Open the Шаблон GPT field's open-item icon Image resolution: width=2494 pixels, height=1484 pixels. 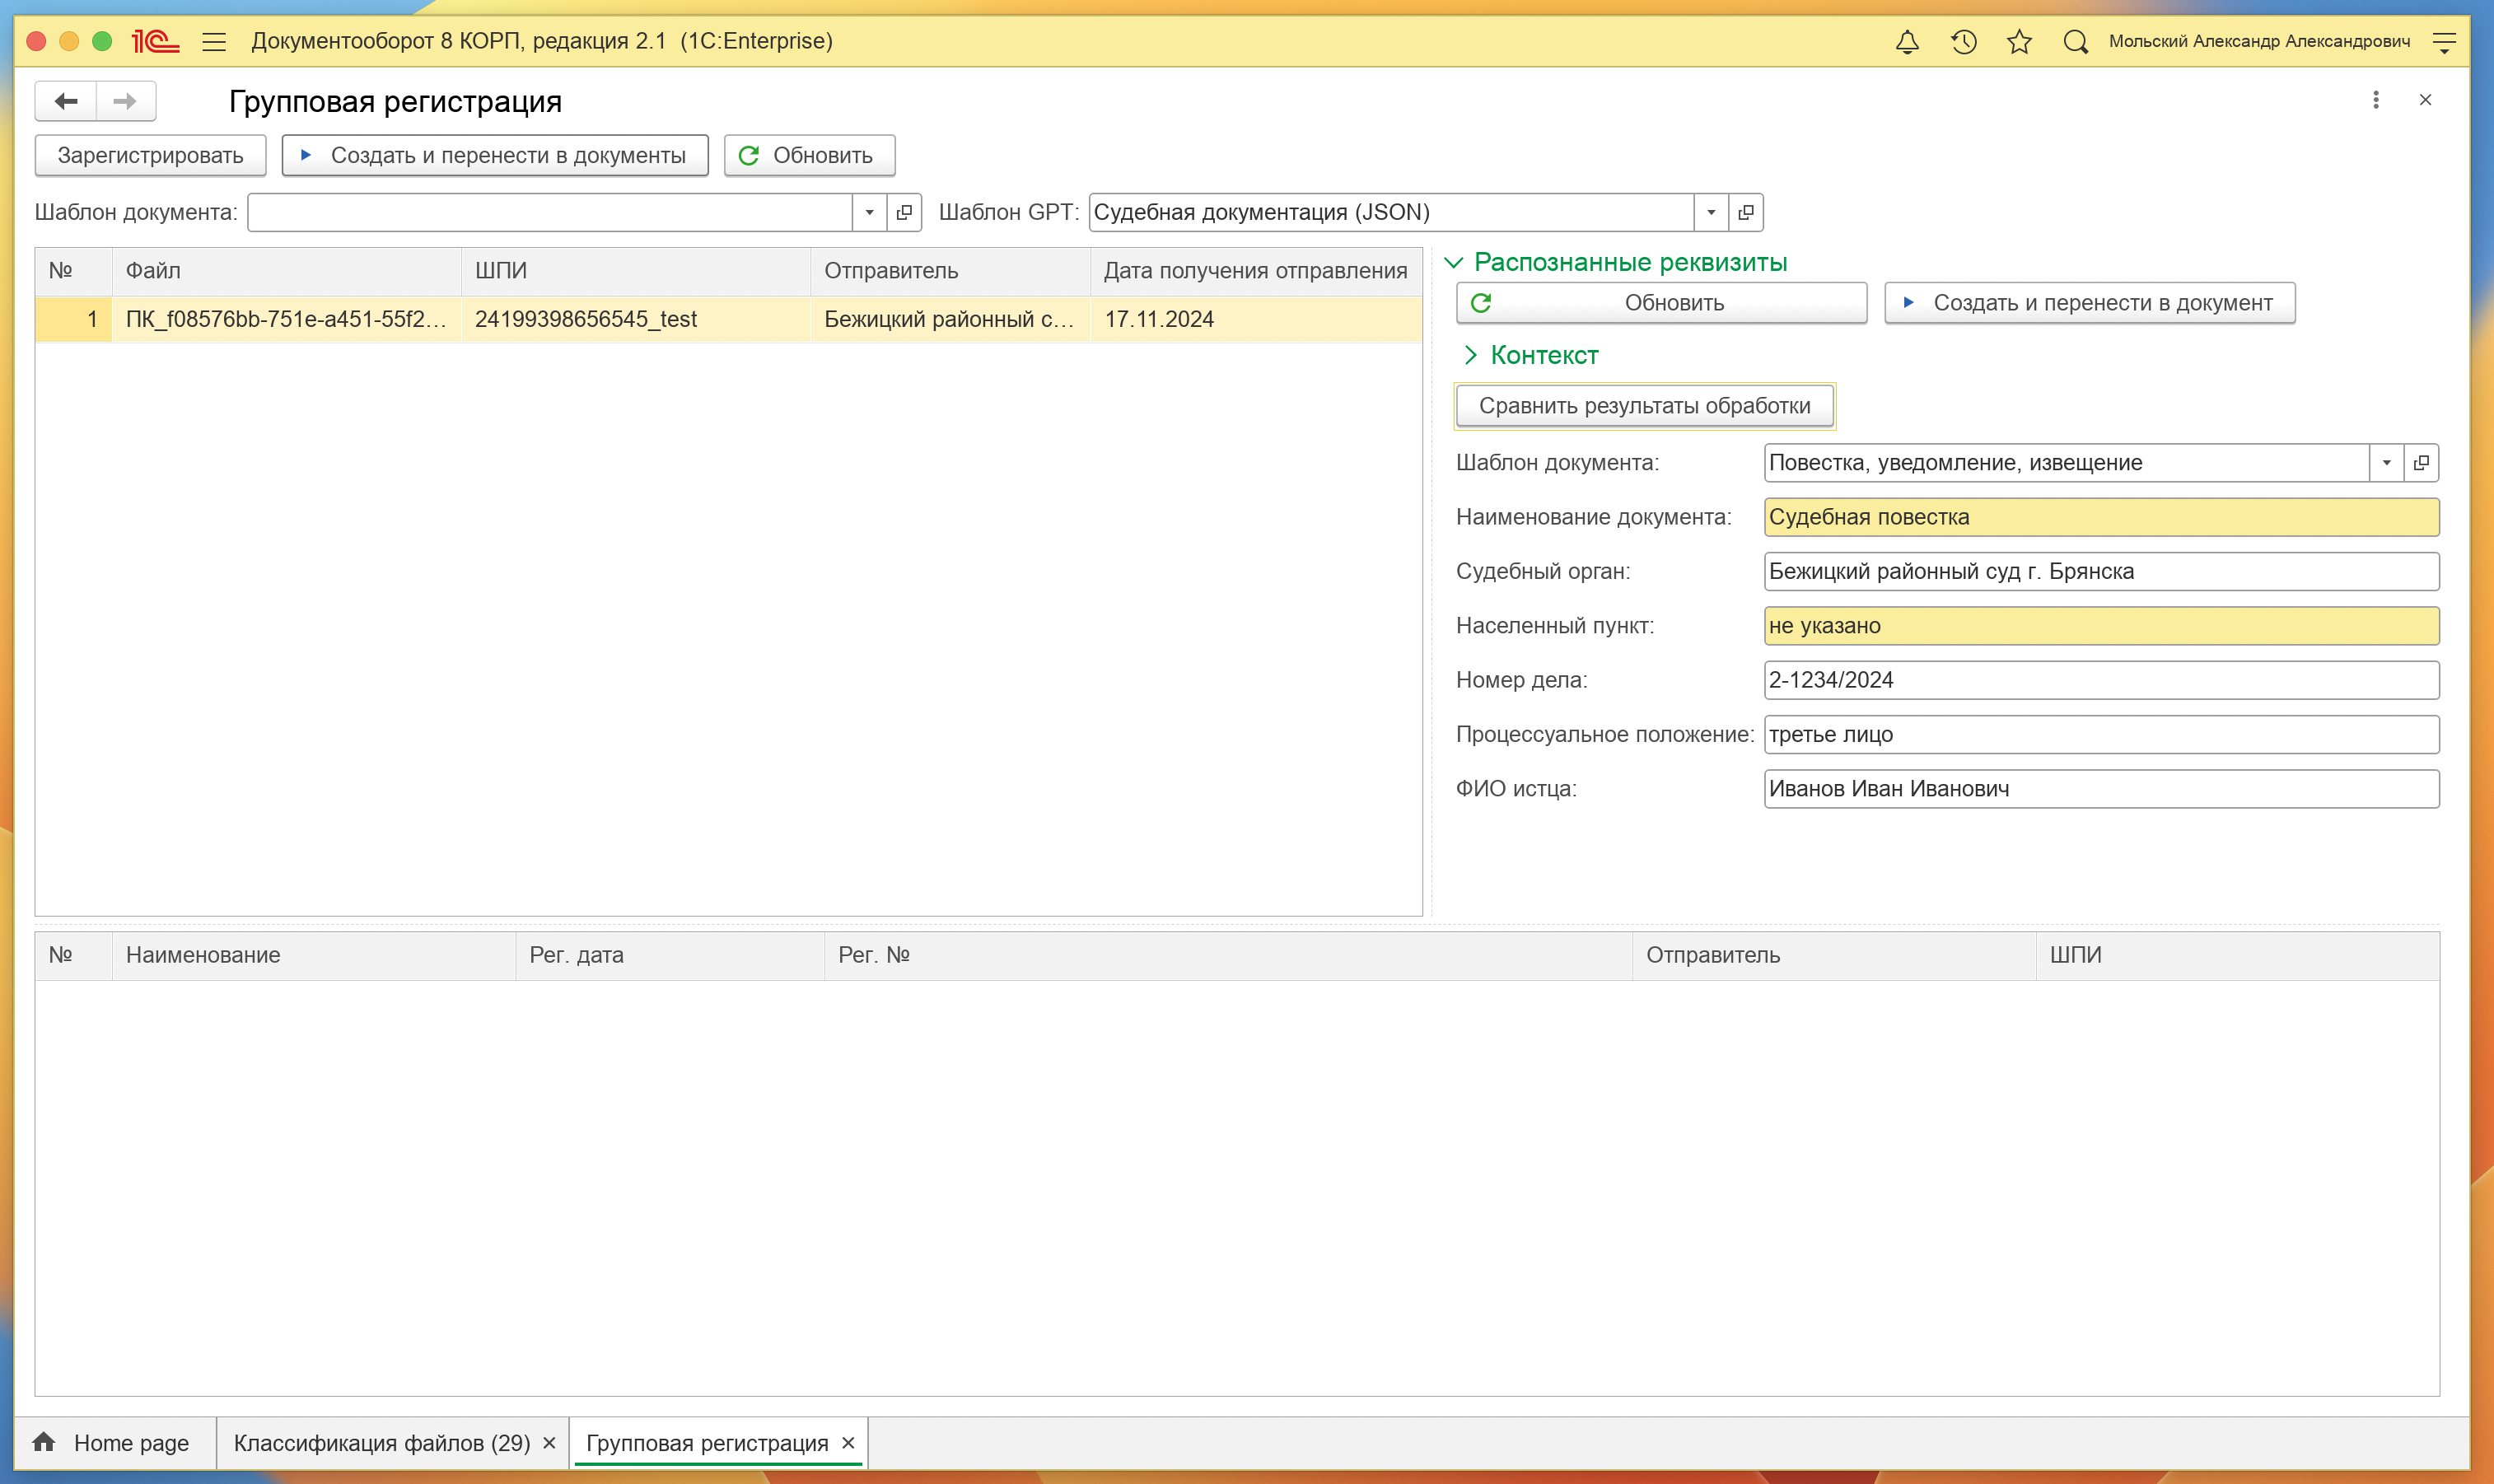(1746, 212)
